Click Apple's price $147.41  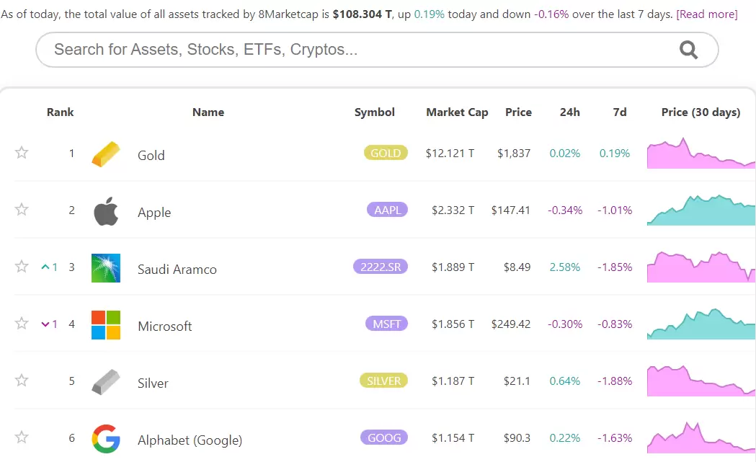pos(510,210)
